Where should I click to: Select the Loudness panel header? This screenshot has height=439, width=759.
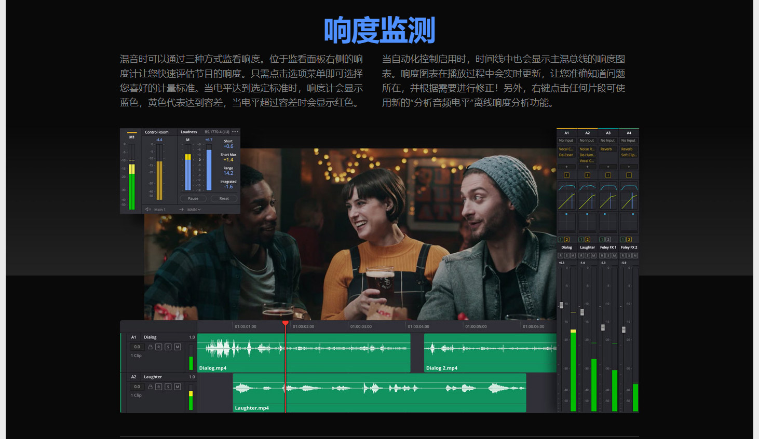click(188, 132)
